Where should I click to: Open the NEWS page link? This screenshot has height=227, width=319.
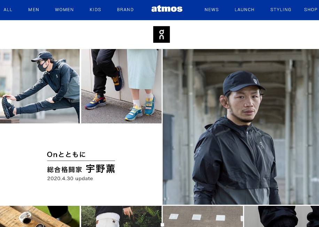tap(212, 9)
